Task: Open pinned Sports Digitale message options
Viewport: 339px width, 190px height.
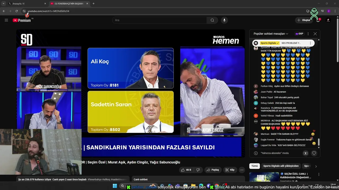Action: click(x=310, y=43)
